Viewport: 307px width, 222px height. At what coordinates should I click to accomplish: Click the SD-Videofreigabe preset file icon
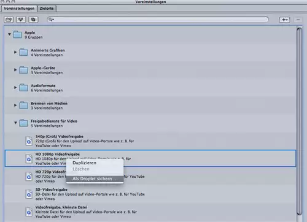(x=29, y=194)
